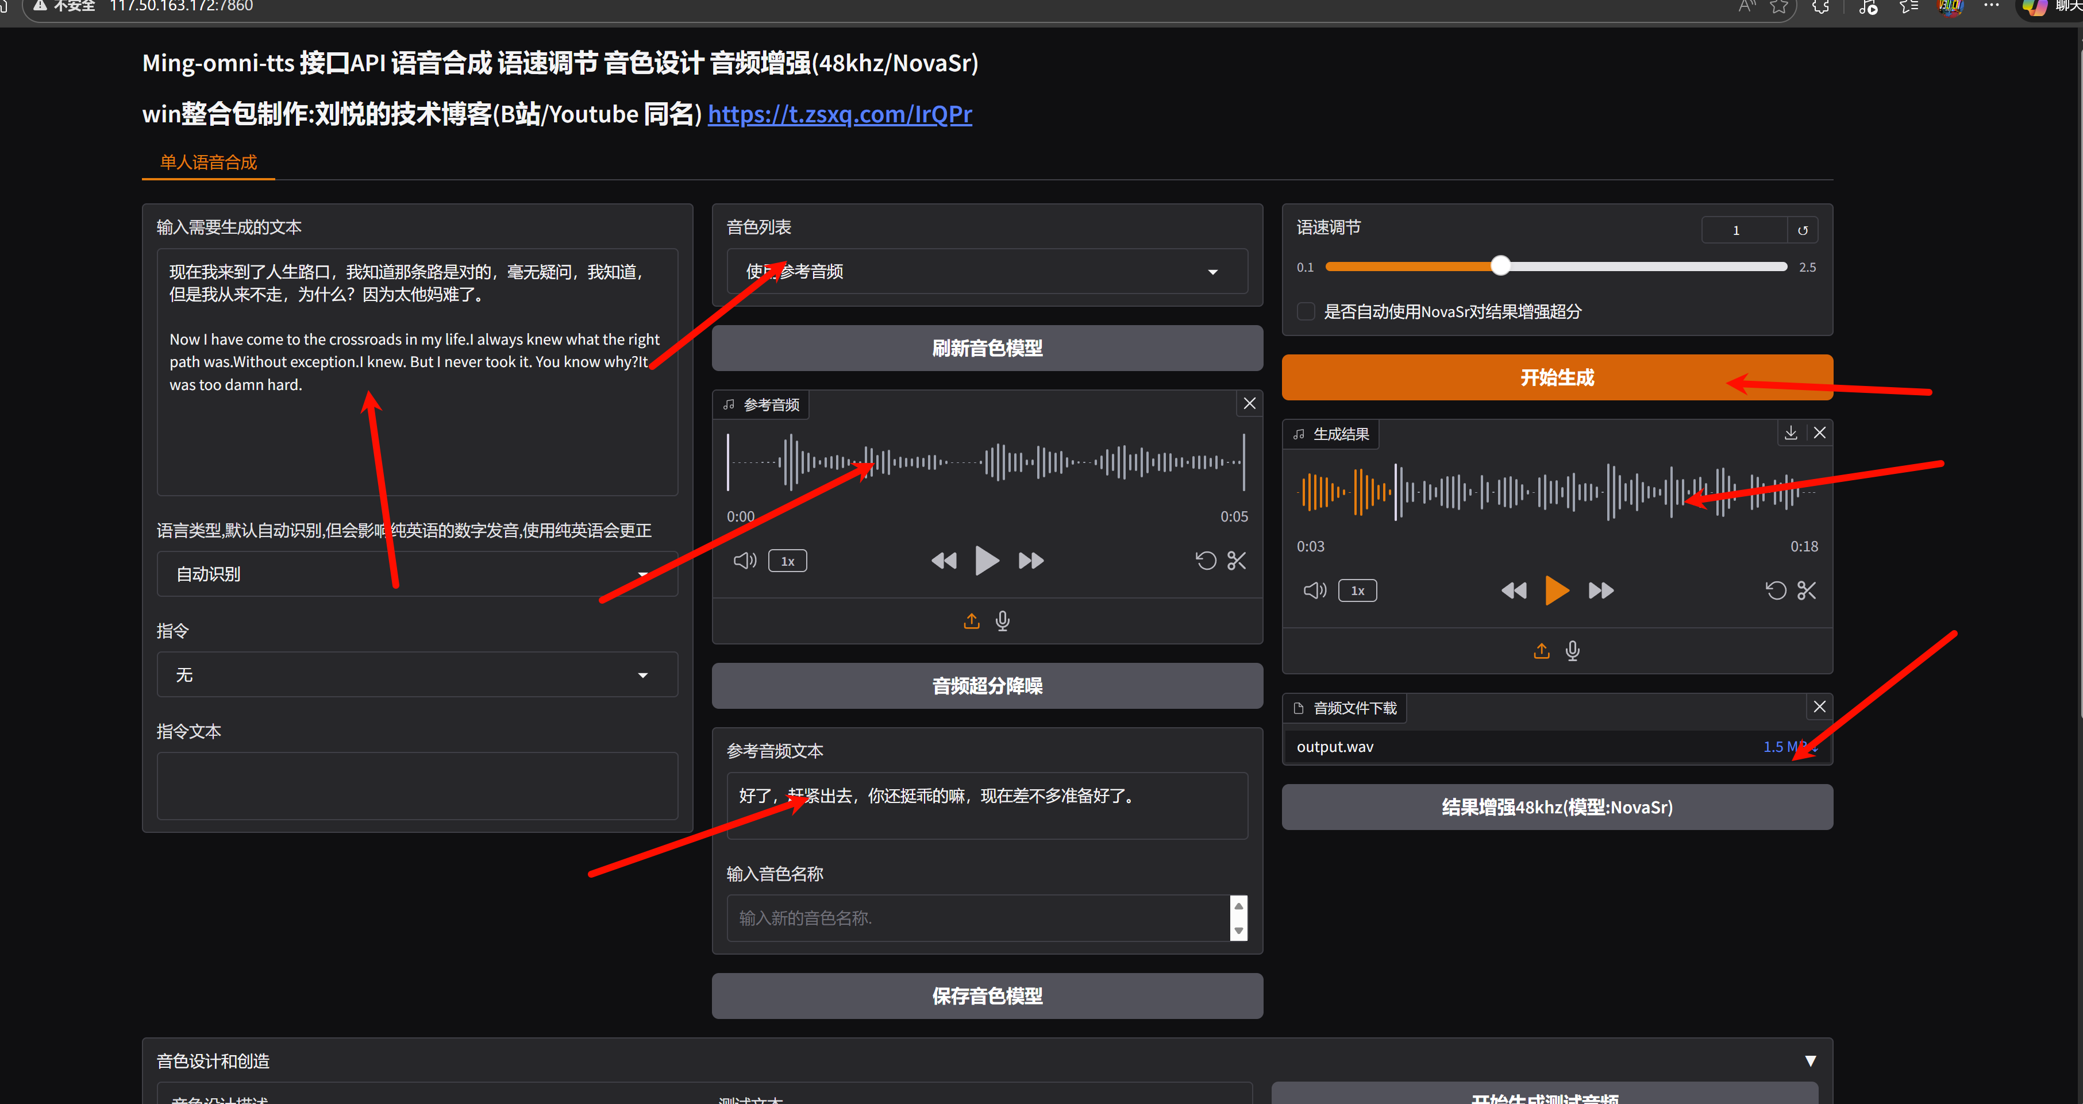Image resolution: width=2083 pixels, height=1104 pixels.
Task: Select the 单人语音合成 tab
Action: point(209,163)
